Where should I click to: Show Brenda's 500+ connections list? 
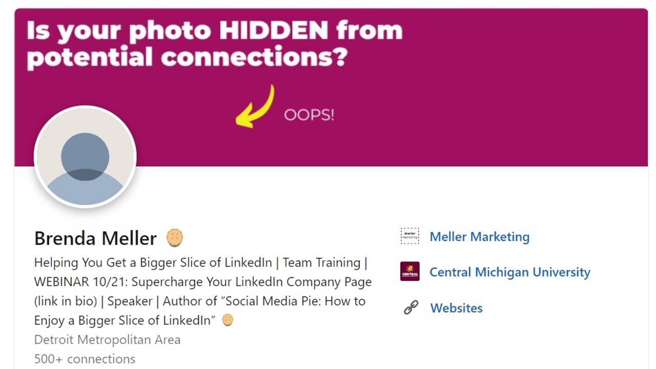point(85,359)
